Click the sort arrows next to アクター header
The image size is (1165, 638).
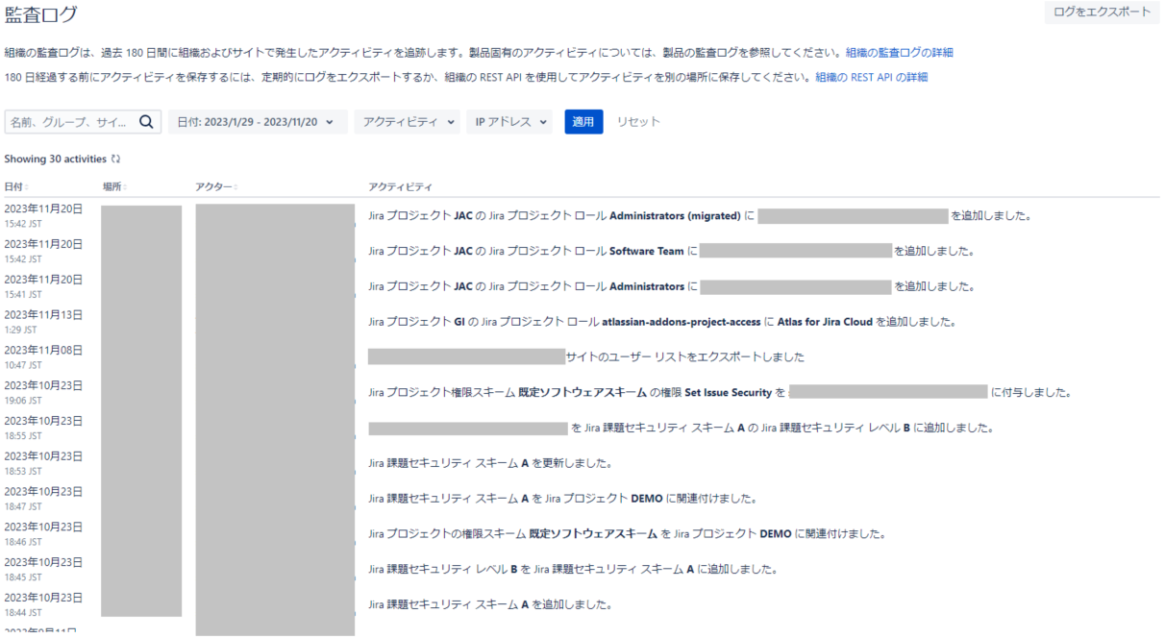click(235, 186)
